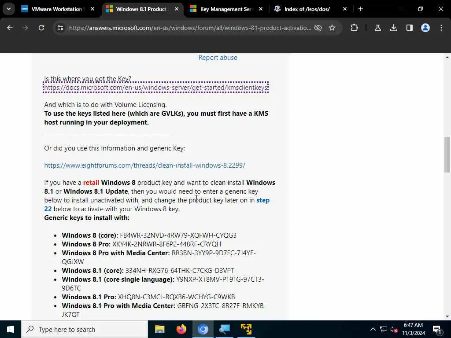Close the Key Management Service tab
The width and height of the screenshot is (451, 338).
tap(261, 9)
